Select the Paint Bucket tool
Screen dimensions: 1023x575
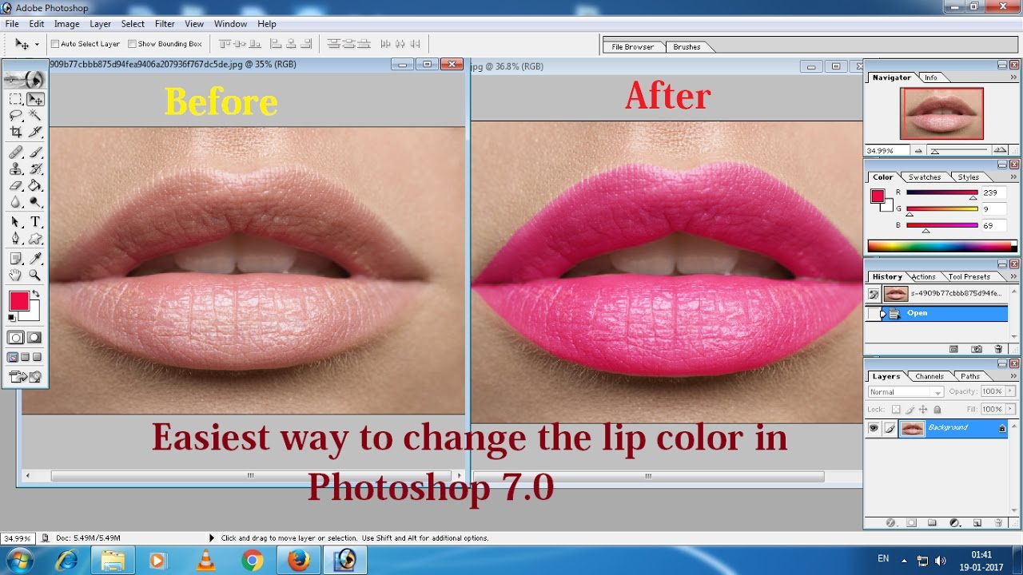click(x=35, y=185)
